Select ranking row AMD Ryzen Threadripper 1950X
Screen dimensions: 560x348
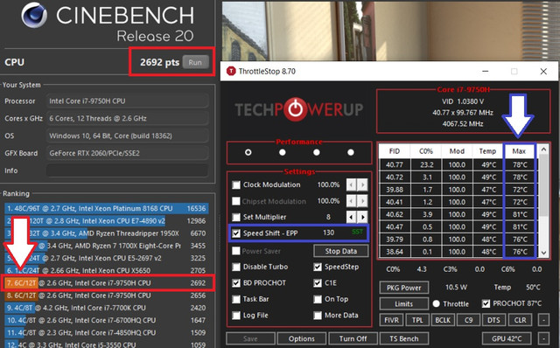point(107,233)
